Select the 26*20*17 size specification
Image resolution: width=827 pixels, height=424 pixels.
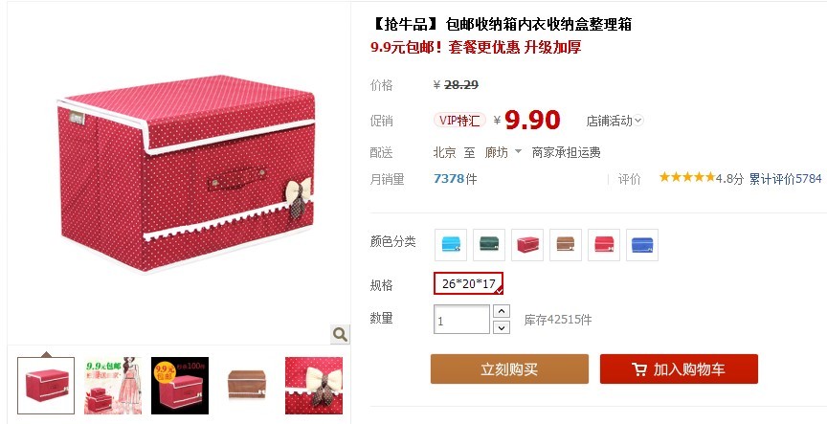(x=468, y=283)
